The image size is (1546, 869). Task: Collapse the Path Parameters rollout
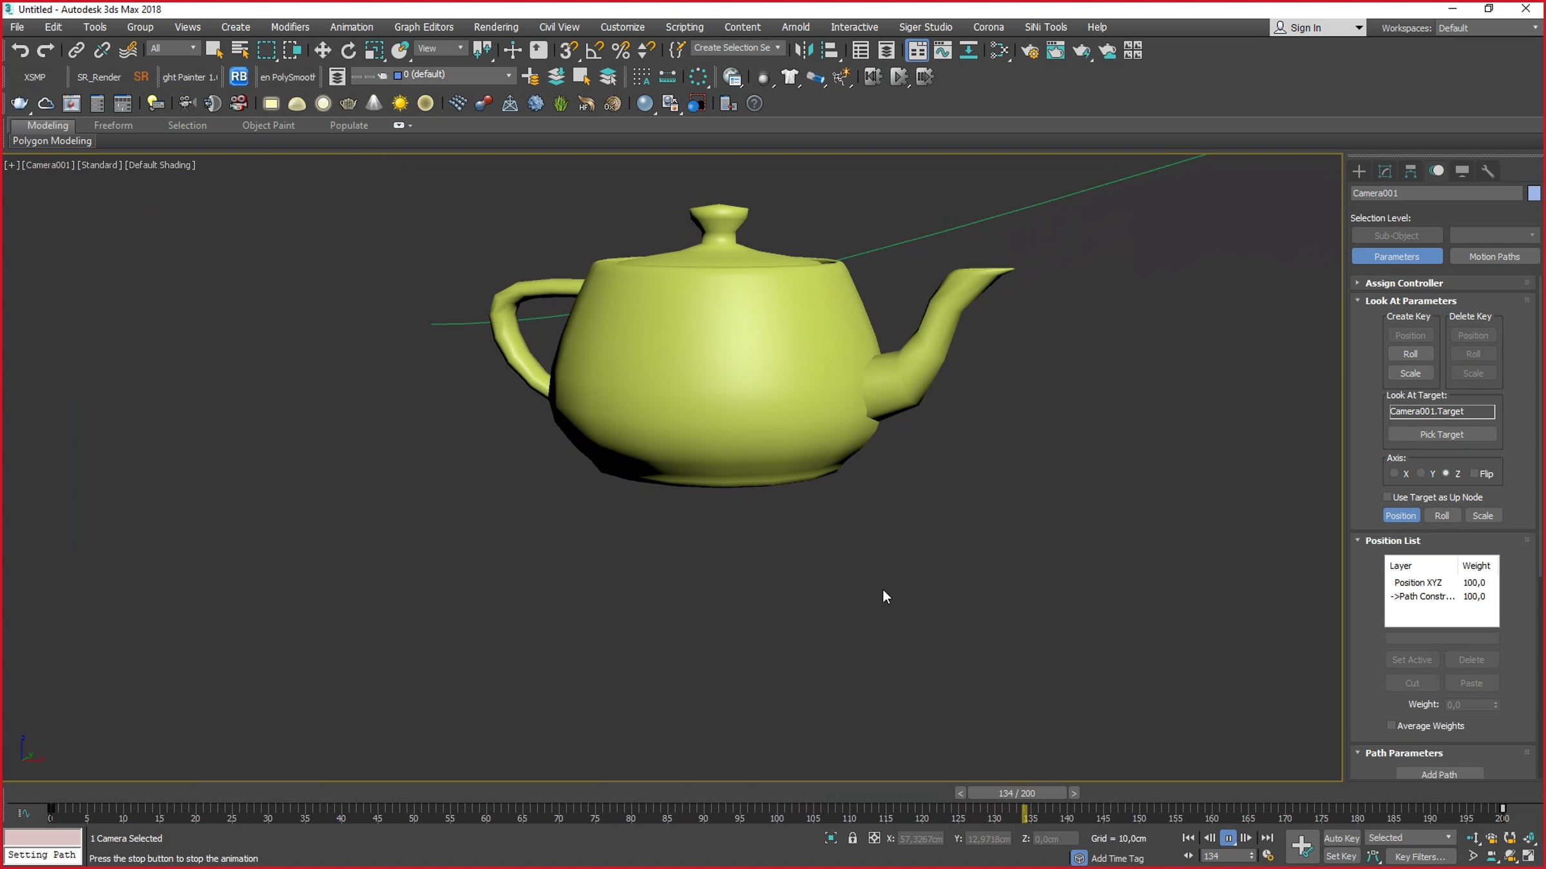click(1404, 753)
